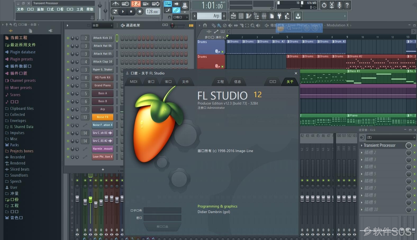The width and height of the screenshot is (417, 240).
Task: Toggle the loop recording icon
Action: (156, 4)
